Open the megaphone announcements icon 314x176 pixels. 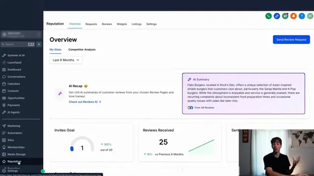pos(285,16)
